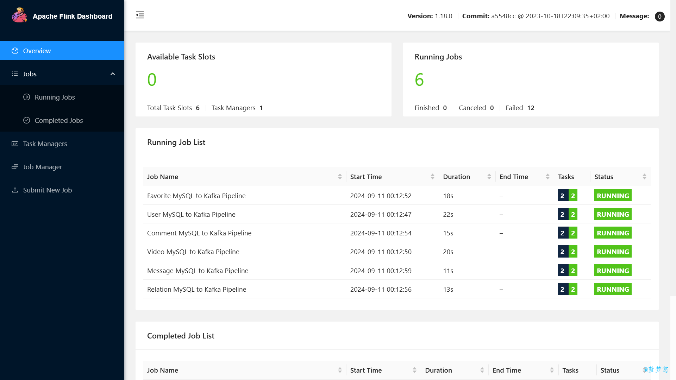The width and height of the screenshot is (676, 380).
Task: Click the Total Task Slots 6 value
Action: click(x=198, y=108)
